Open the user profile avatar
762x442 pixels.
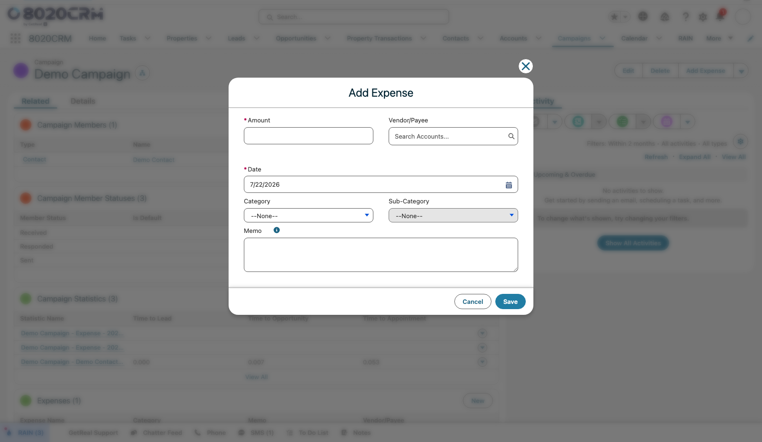[743, 17]
